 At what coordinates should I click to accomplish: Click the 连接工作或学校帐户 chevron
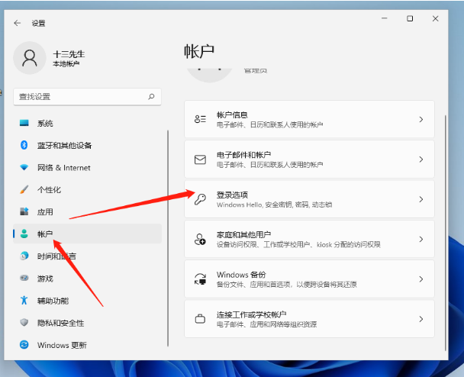421,319
